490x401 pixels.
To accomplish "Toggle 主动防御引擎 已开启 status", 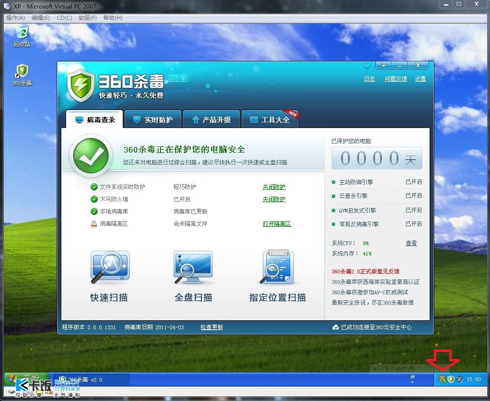I will (414, 182).
